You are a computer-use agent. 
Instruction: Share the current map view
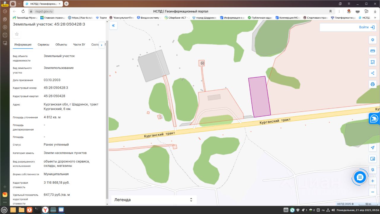(x=373, y=73)
